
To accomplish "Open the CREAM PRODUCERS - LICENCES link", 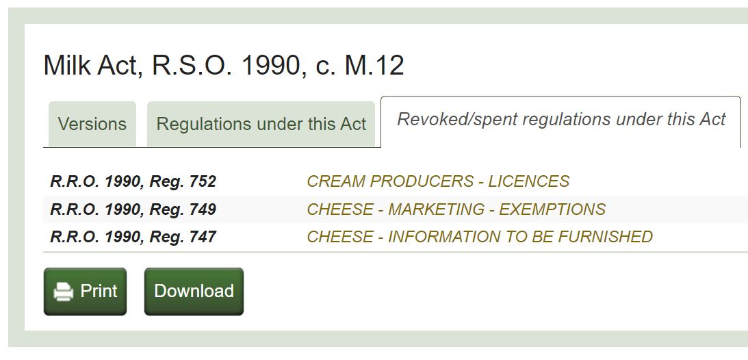I will 438,181.
